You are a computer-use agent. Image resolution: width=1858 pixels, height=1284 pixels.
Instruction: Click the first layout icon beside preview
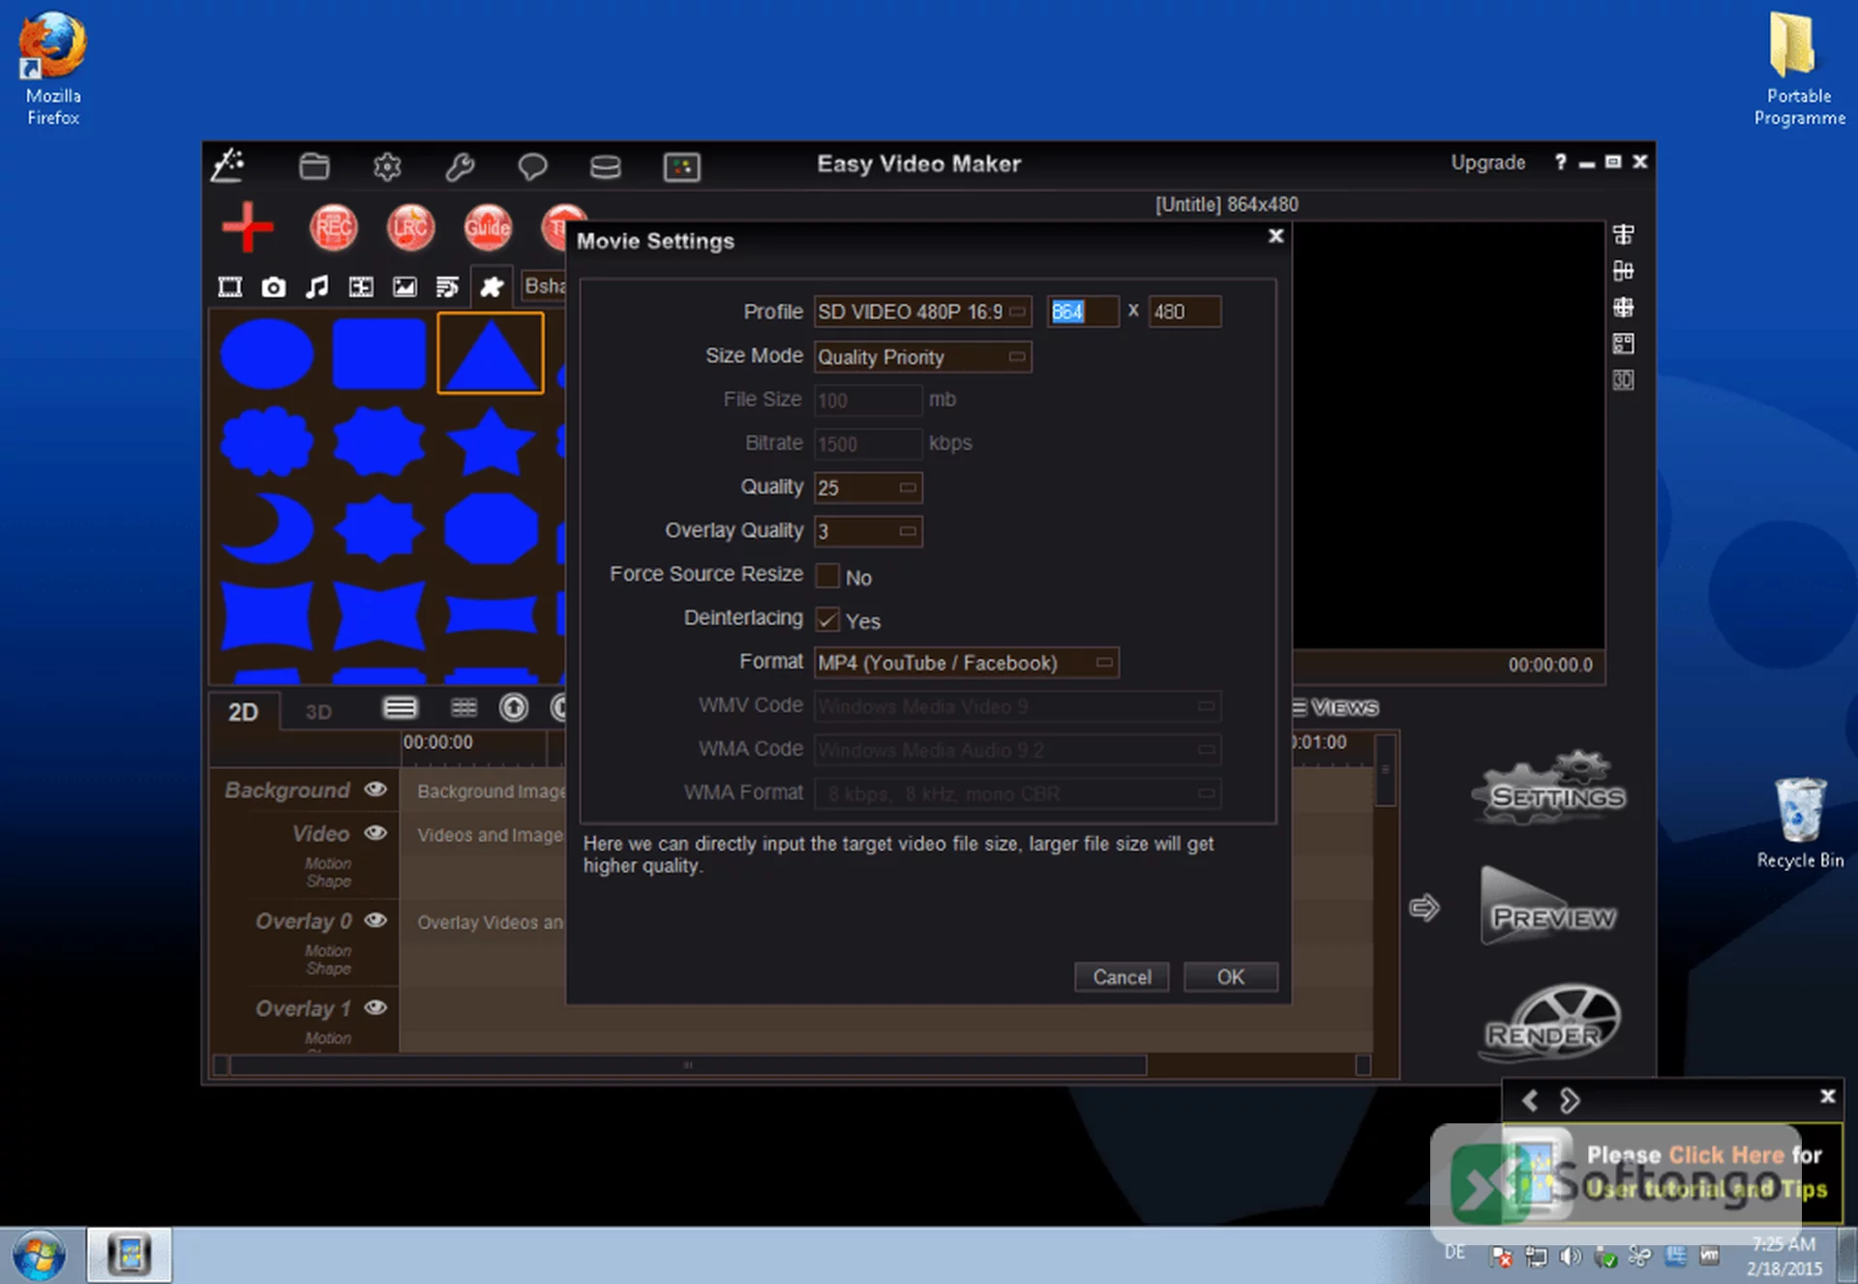click(1623, 234)
